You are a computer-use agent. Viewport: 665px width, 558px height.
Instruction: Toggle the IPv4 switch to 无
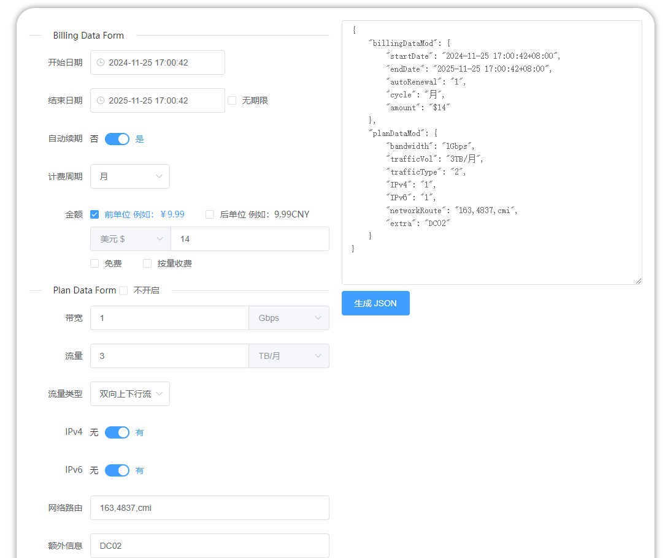tap(117, 432)
